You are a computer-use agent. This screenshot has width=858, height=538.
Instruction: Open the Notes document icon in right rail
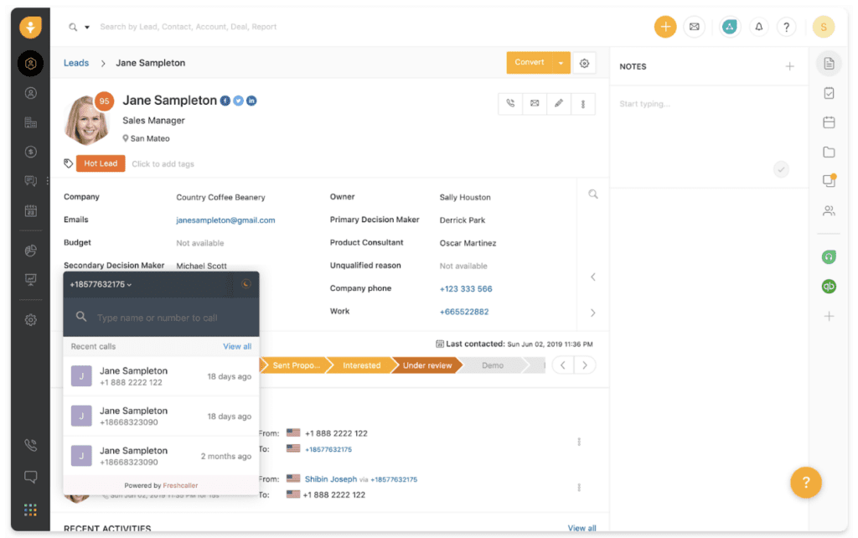(829, 64)
